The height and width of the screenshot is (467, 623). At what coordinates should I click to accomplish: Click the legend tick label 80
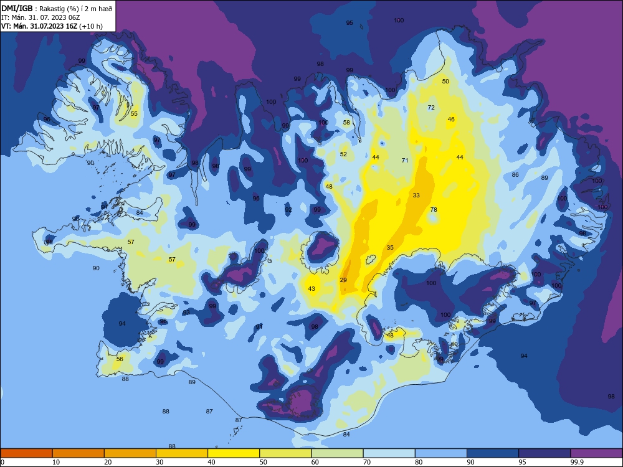tap(419, 462)
